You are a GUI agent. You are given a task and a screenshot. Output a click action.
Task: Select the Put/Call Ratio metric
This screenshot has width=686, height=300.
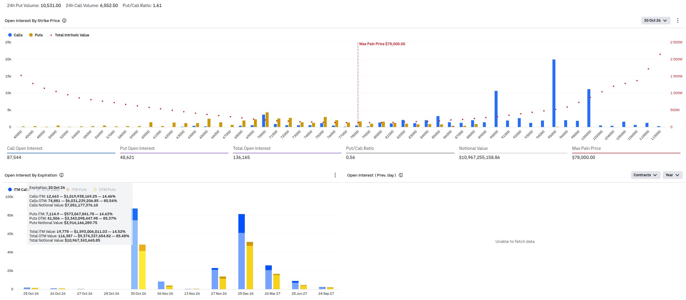[400, 153]
